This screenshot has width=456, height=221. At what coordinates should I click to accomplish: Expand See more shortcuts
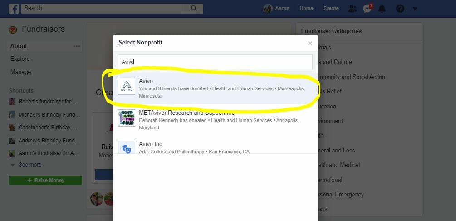point(29,165)
